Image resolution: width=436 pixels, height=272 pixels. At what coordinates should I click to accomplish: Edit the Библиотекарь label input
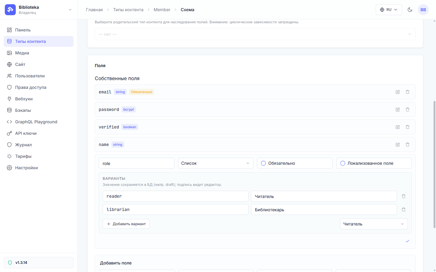324,209
